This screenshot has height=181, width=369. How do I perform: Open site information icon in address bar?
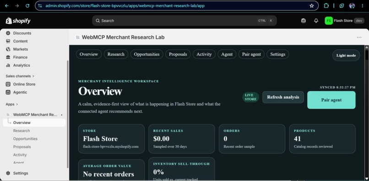click(40, 5)
